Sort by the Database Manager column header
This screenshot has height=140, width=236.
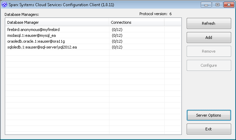point(57,22)
